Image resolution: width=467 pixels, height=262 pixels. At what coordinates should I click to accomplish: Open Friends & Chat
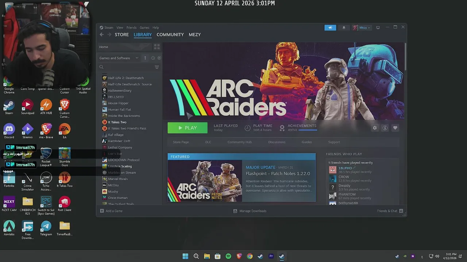390,211
